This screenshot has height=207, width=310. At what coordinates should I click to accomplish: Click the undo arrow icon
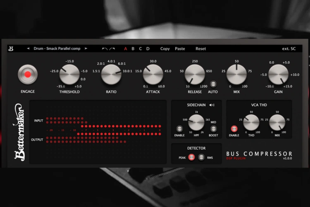(x=105, y=49)
